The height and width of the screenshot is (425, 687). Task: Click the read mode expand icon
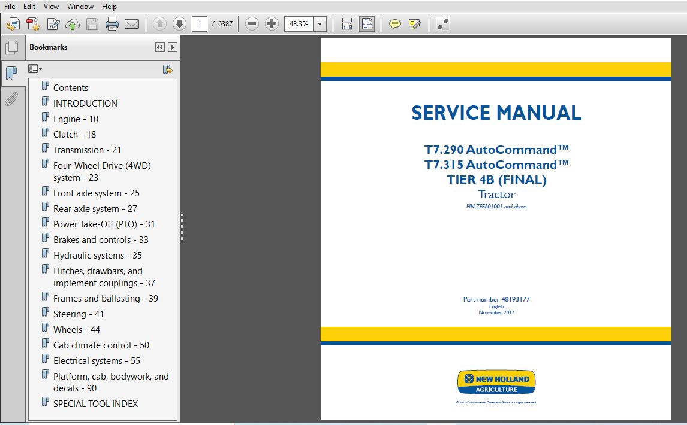click(443, 23)
